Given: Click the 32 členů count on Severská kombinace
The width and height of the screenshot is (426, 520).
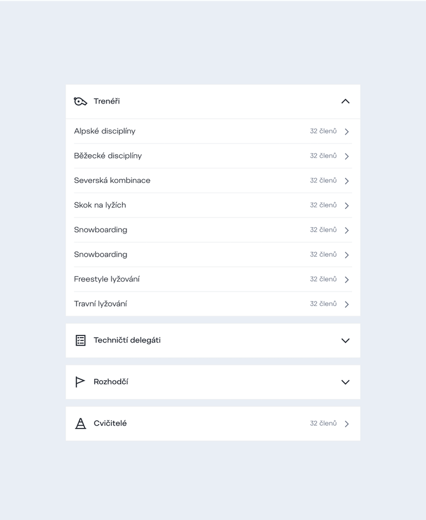Looking at the screenshot, I should pyautogui.click(x=323, y=180).
